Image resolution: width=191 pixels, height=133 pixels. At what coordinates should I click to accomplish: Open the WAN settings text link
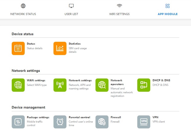point(36,81)
